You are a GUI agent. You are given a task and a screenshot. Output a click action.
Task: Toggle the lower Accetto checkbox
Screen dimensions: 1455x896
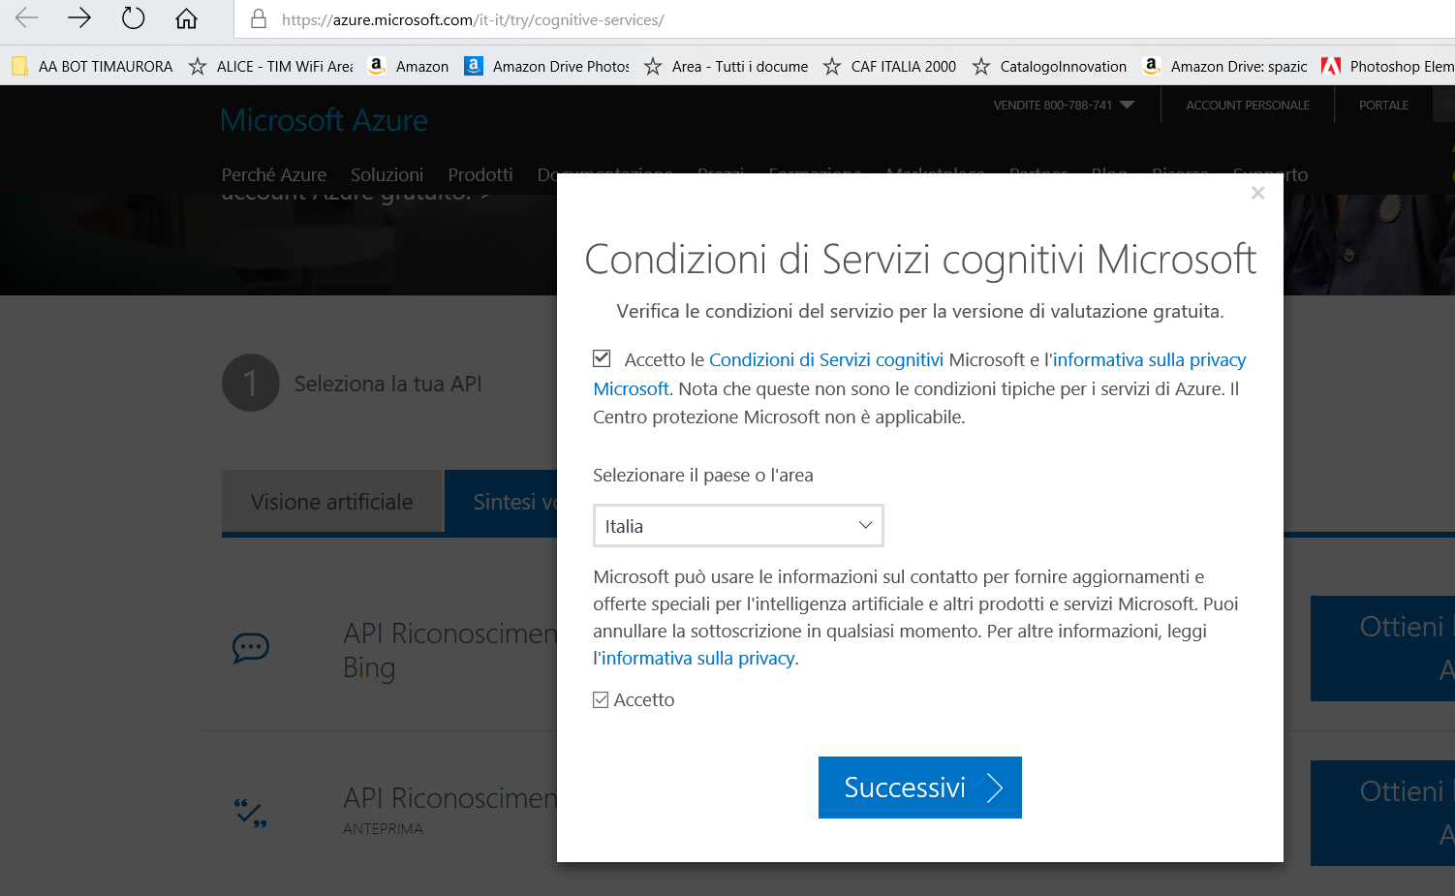(601, 699)
